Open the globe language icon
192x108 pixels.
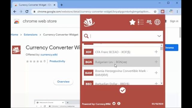[157, 22]
